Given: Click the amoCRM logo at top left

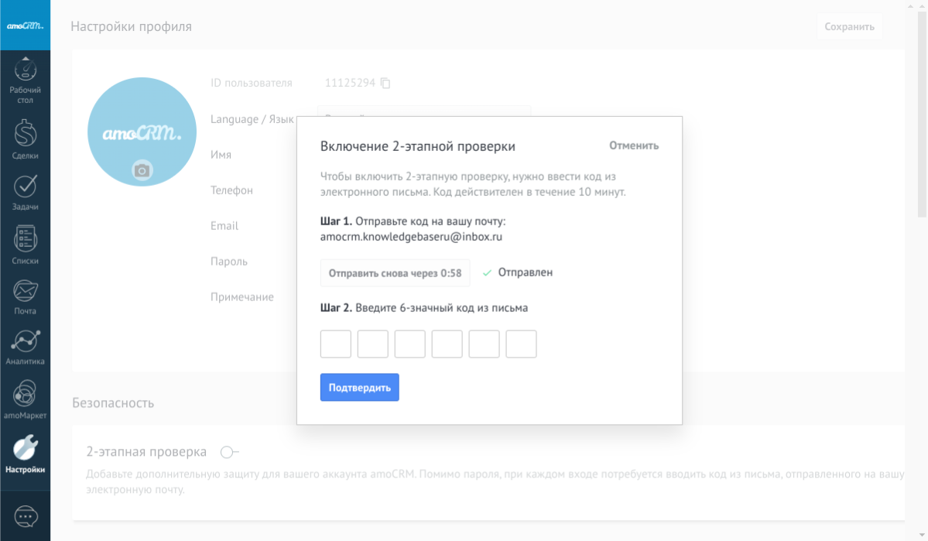Looking at the screenshot, I should click(25, 26).
